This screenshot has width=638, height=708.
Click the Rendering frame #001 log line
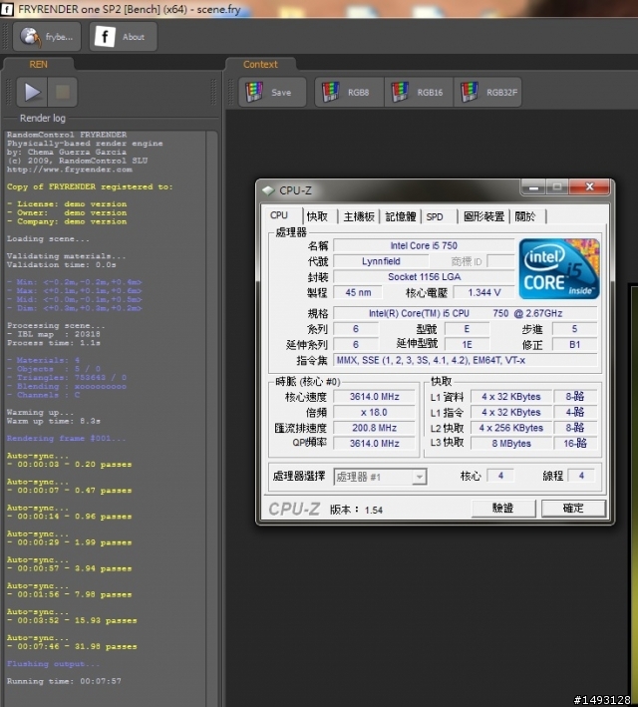coord(66,439)
